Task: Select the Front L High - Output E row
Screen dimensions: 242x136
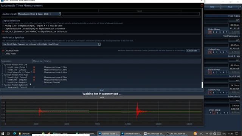Action: tap(17, 67)
